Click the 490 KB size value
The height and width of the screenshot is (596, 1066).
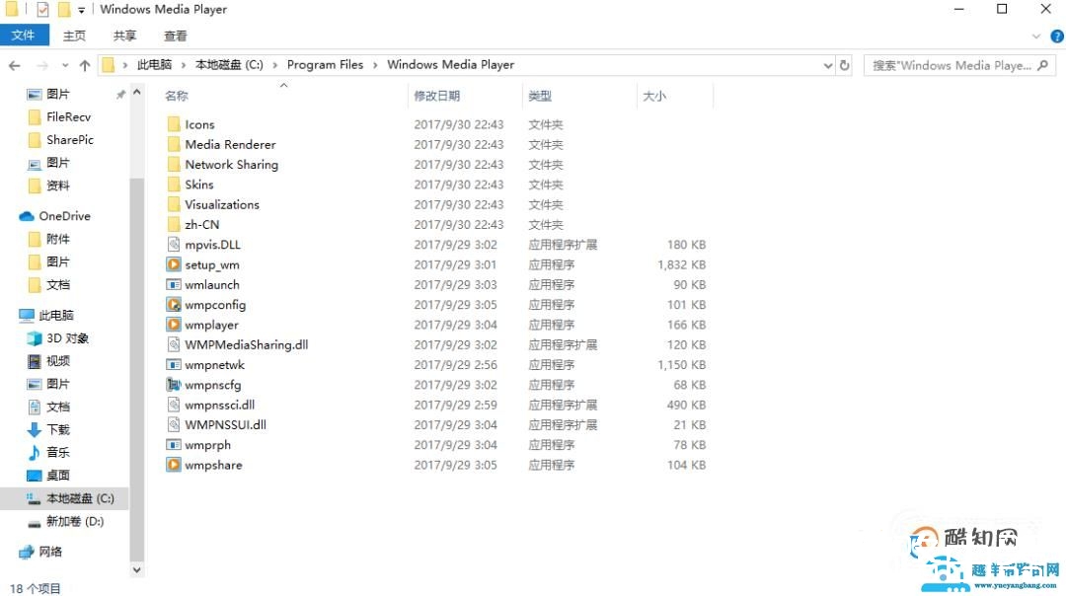[x=686, y=405]
